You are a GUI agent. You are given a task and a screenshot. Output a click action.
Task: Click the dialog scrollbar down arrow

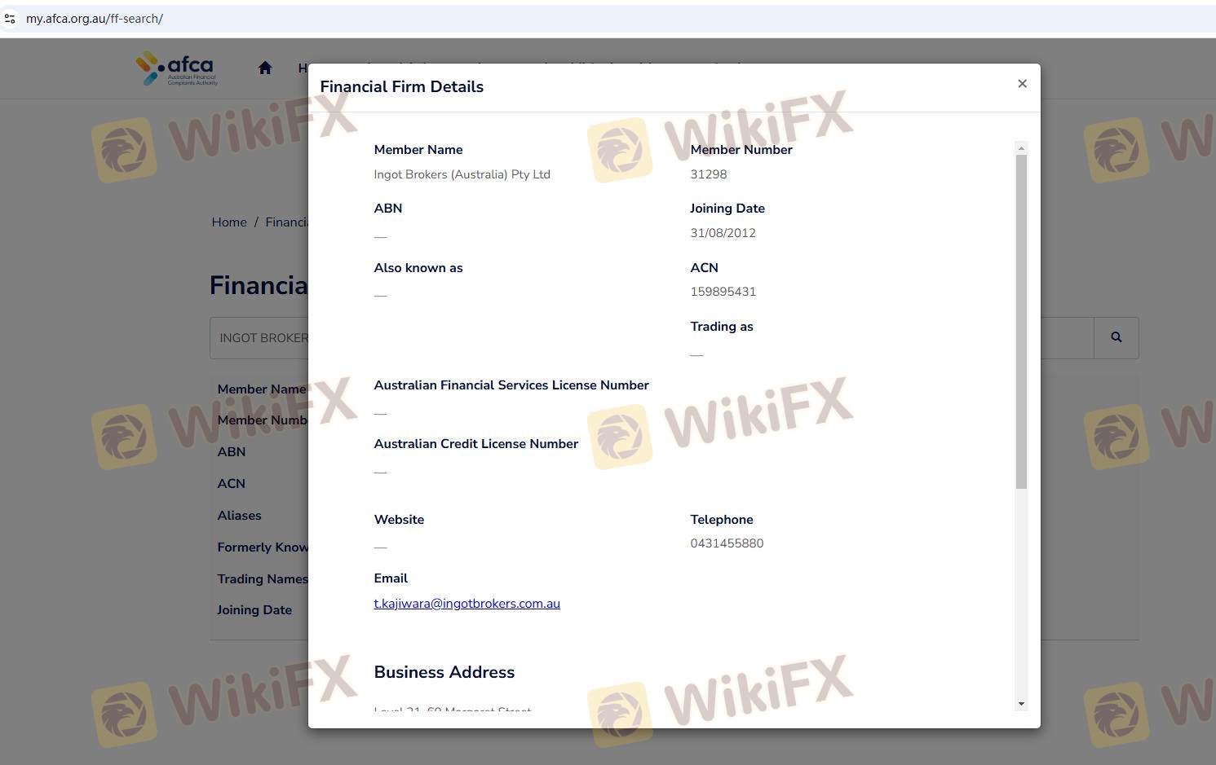(x=1021, y=704)
